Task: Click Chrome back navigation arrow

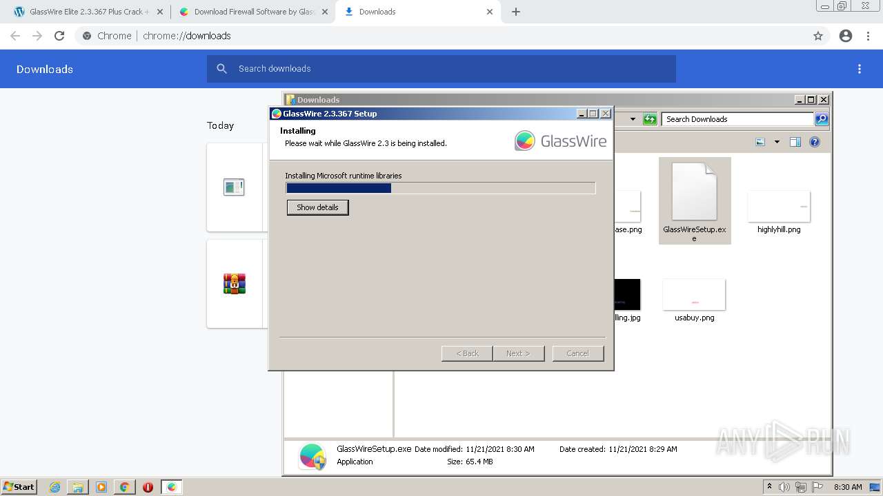Action: pyautogui.click(x=15, y=36)
